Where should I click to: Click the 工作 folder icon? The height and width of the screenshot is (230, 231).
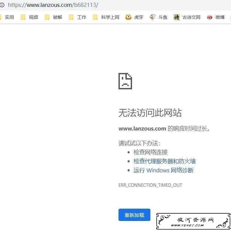click(71, 17)
